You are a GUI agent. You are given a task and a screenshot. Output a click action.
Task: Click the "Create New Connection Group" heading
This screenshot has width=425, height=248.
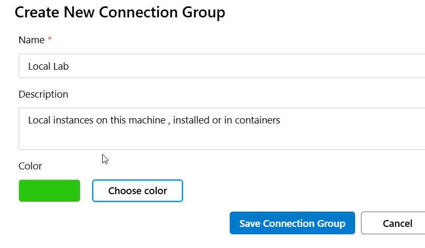point(120,12)
